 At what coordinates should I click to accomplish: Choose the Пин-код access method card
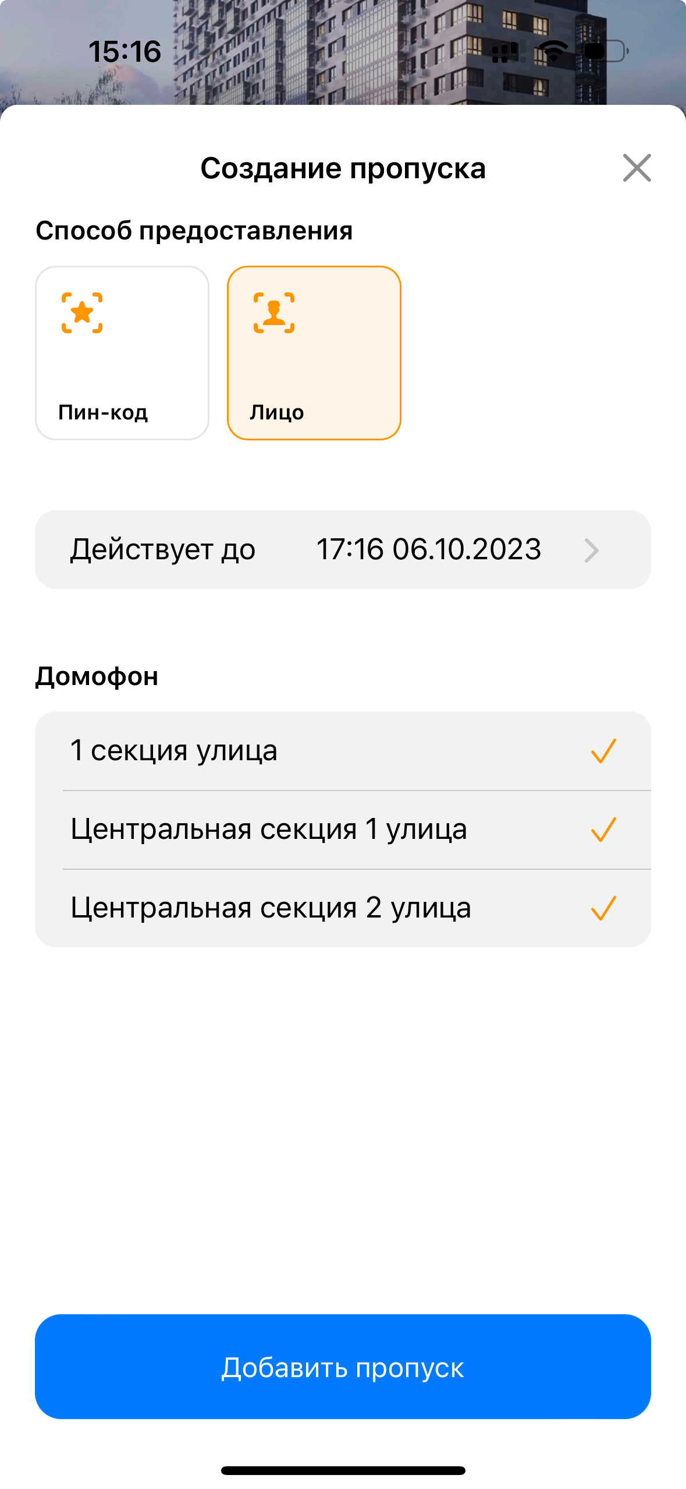tap(122, 353)
